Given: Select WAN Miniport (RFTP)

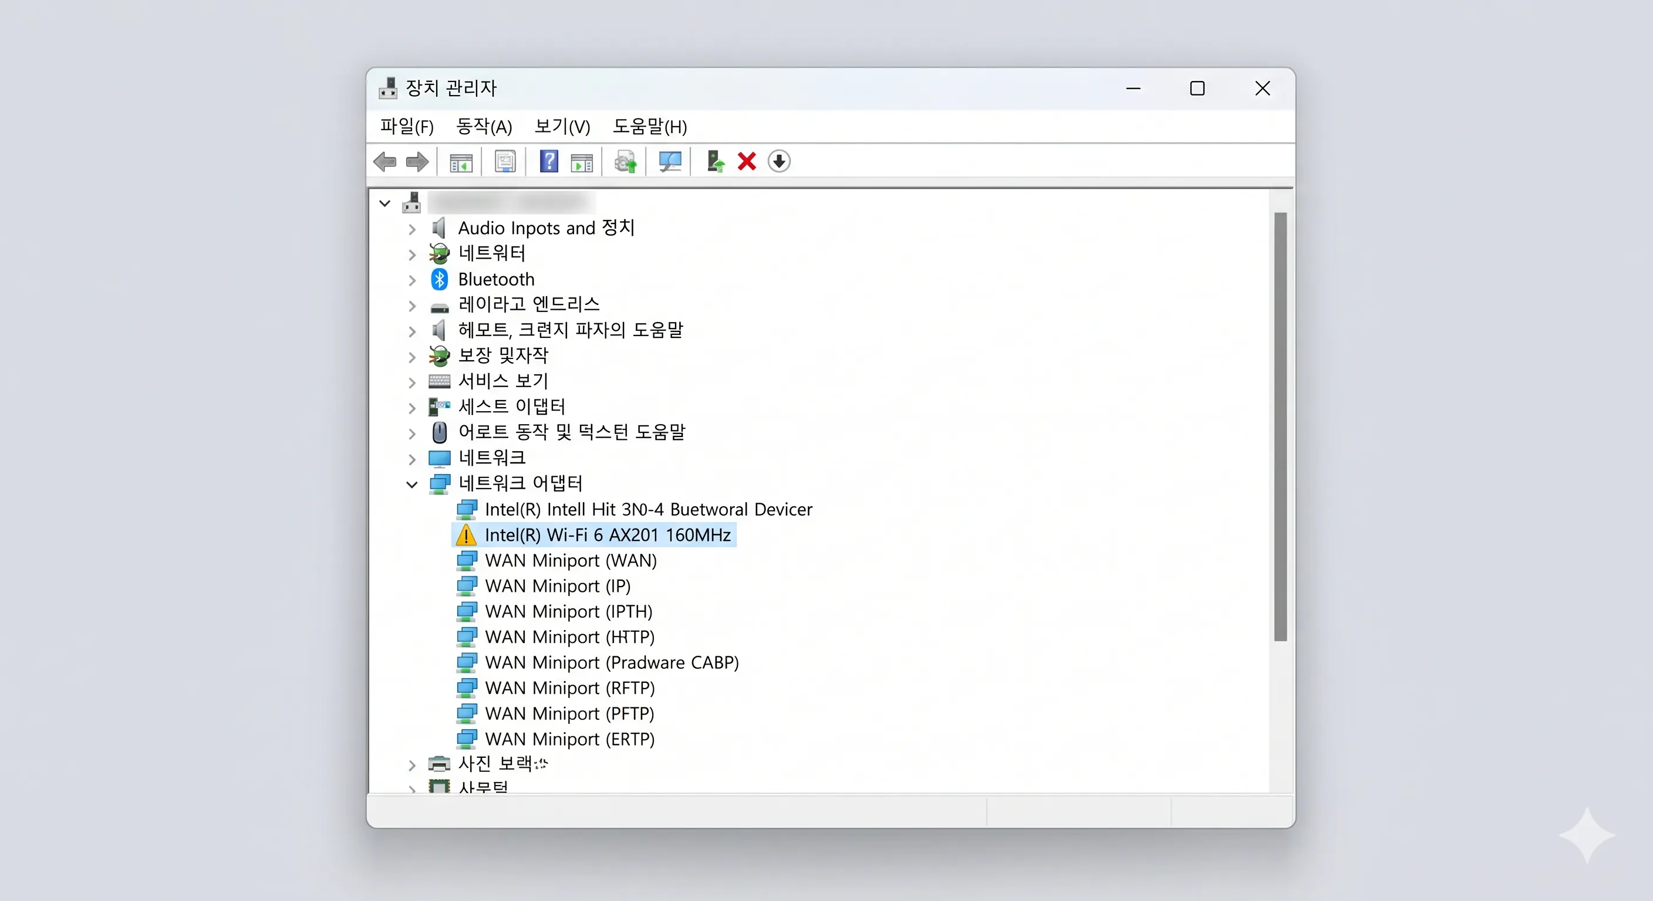Looking at the screenshot, I should [x=570, y=688].
